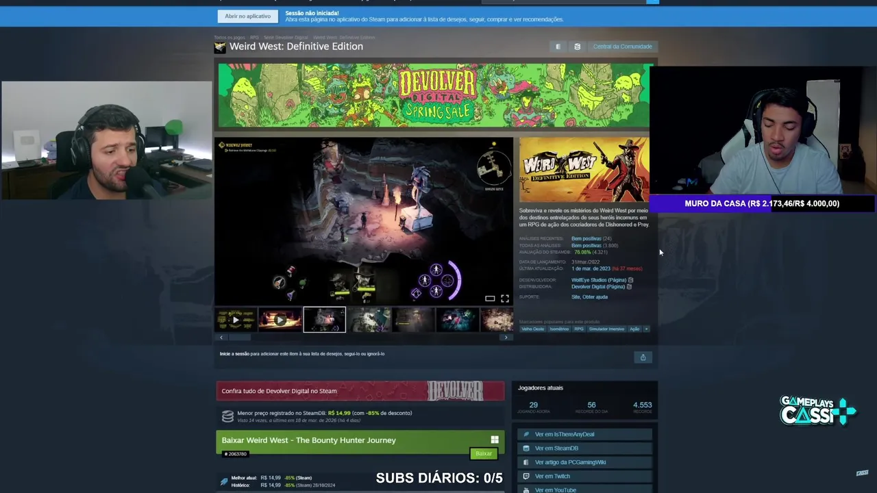Click SteamDB icon beside WolfEye Studios
This screenshot has width=877, height=493.
[x=630, y=280]
